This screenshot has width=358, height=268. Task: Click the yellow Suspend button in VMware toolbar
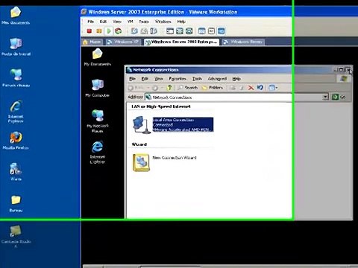[x=99, y=31]
